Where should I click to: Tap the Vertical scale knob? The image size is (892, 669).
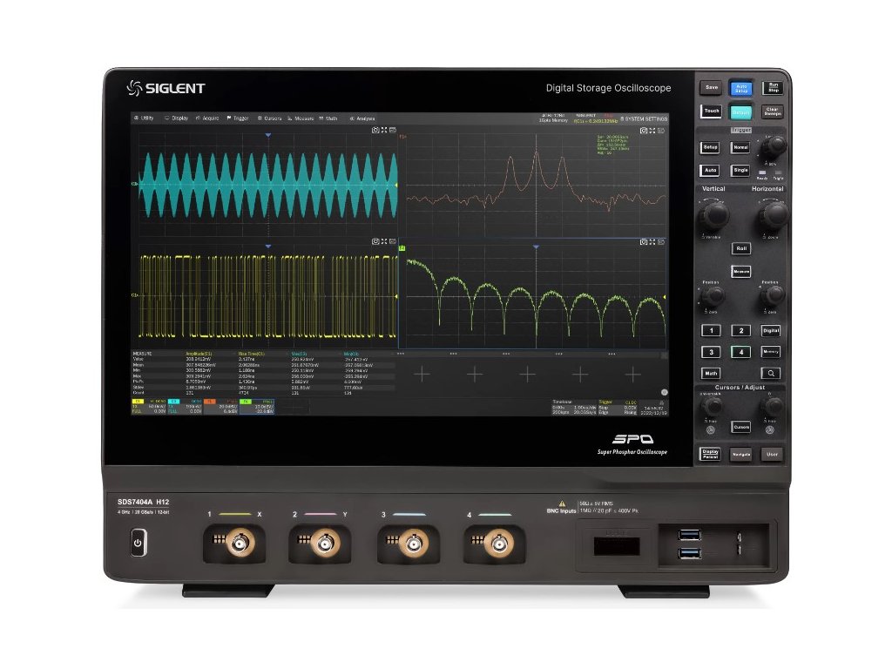(713, 215)
